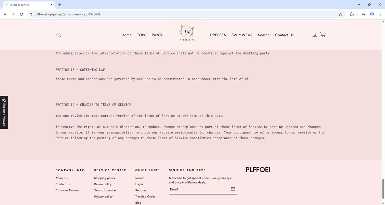This screenshot has height=205, width=385.
Task: Click Search in the top navigation
Action: coord(264,35)
